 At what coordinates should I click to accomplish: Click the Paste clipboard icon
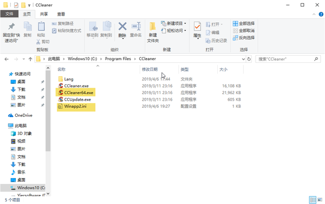pyautogui.click(x=41, y=27)
